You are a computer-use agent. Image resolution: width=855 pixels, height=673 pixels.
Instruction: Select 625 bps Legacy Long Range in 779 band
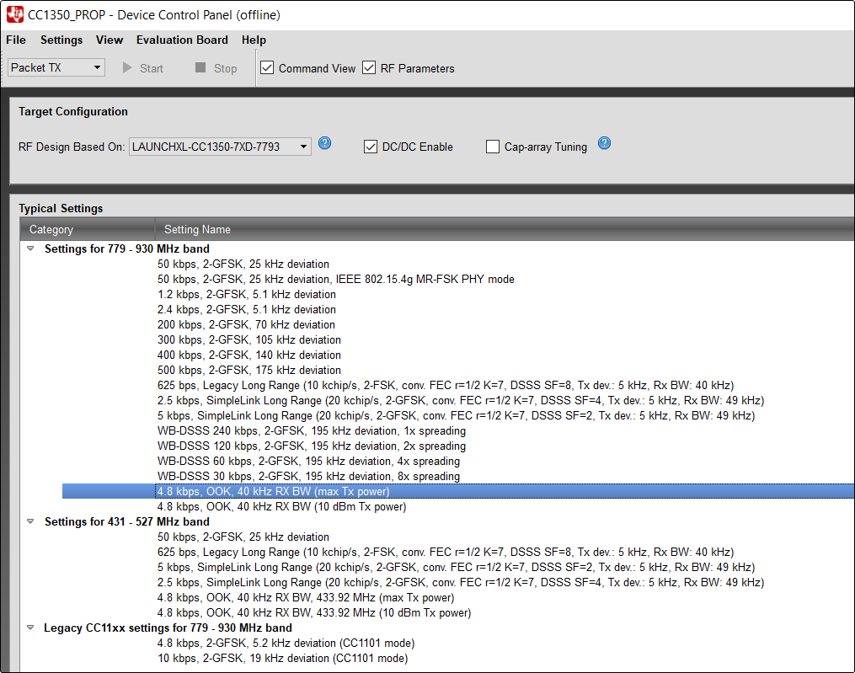(446, 386)
